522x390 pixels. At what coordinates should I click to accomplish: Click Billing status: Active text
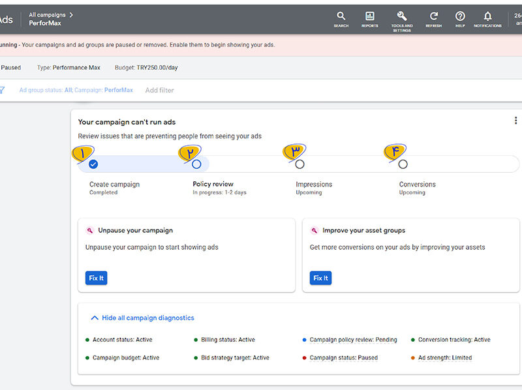228,340
